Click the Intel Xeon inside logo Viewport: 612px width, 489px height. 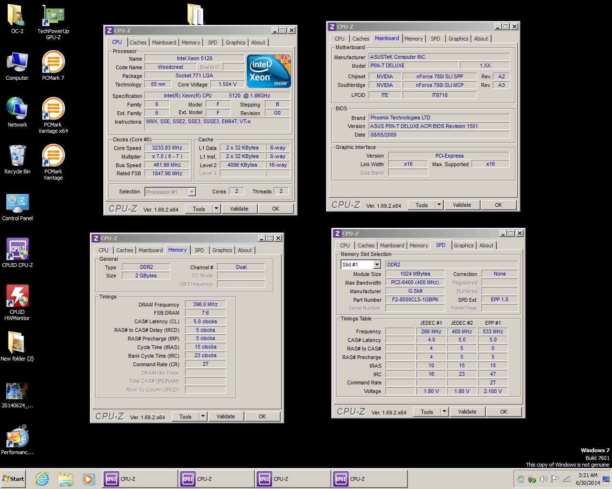pyautogui.click(x=269, y=71)
